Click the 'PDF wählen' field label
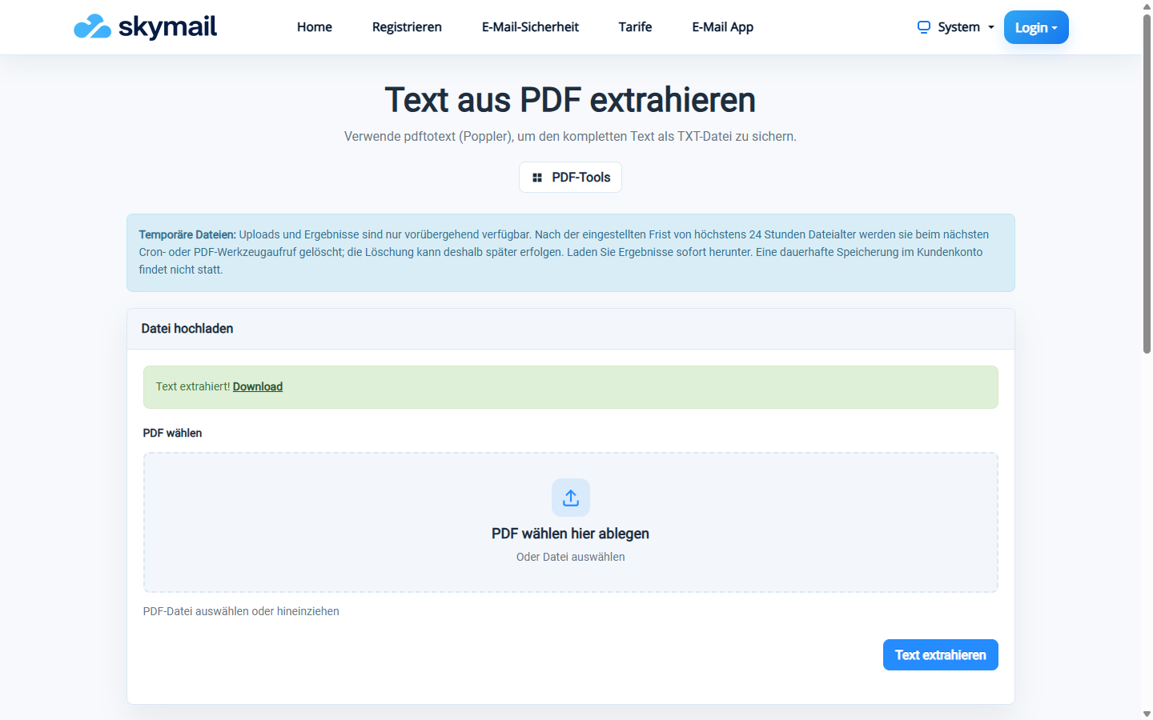This screenshot has height=720, width=1153. point(172,433)
